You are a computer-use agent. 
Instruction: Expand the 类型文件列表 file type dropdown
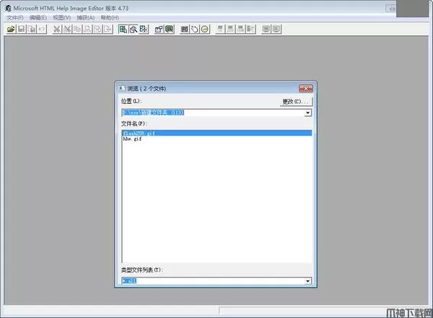click(307, 281)
